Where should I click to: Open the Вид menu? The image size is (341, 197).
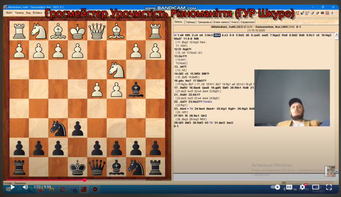point(28,13)
